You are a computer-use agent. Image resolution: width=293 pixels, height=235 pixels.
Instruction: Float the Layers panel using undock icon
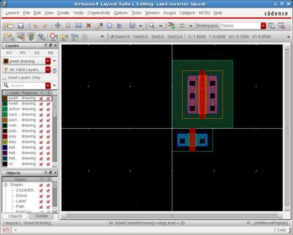coord(51,45)
